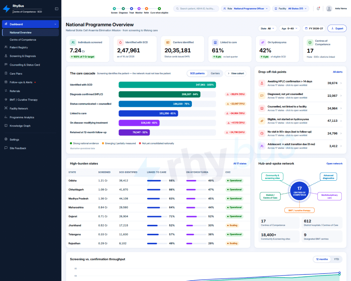The height and width of the screenshot is (281, 351).
Task: Open Anita Verma profile avatar
Action: (329, 9)
